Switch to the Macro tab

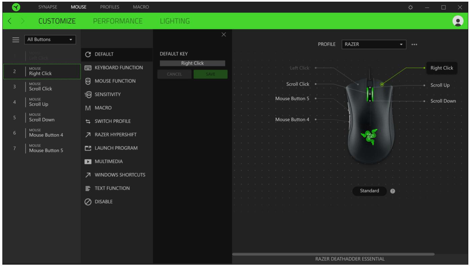pos(141,7)
